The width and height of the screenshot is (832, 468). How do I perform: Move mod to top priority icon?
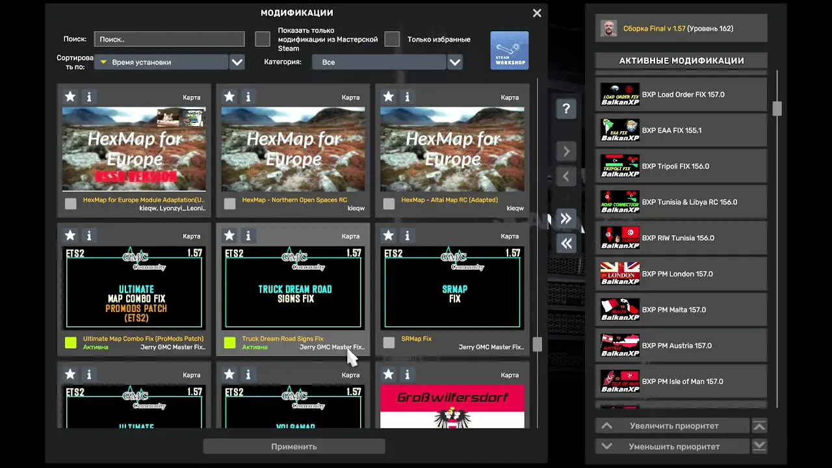click(759, 426)
